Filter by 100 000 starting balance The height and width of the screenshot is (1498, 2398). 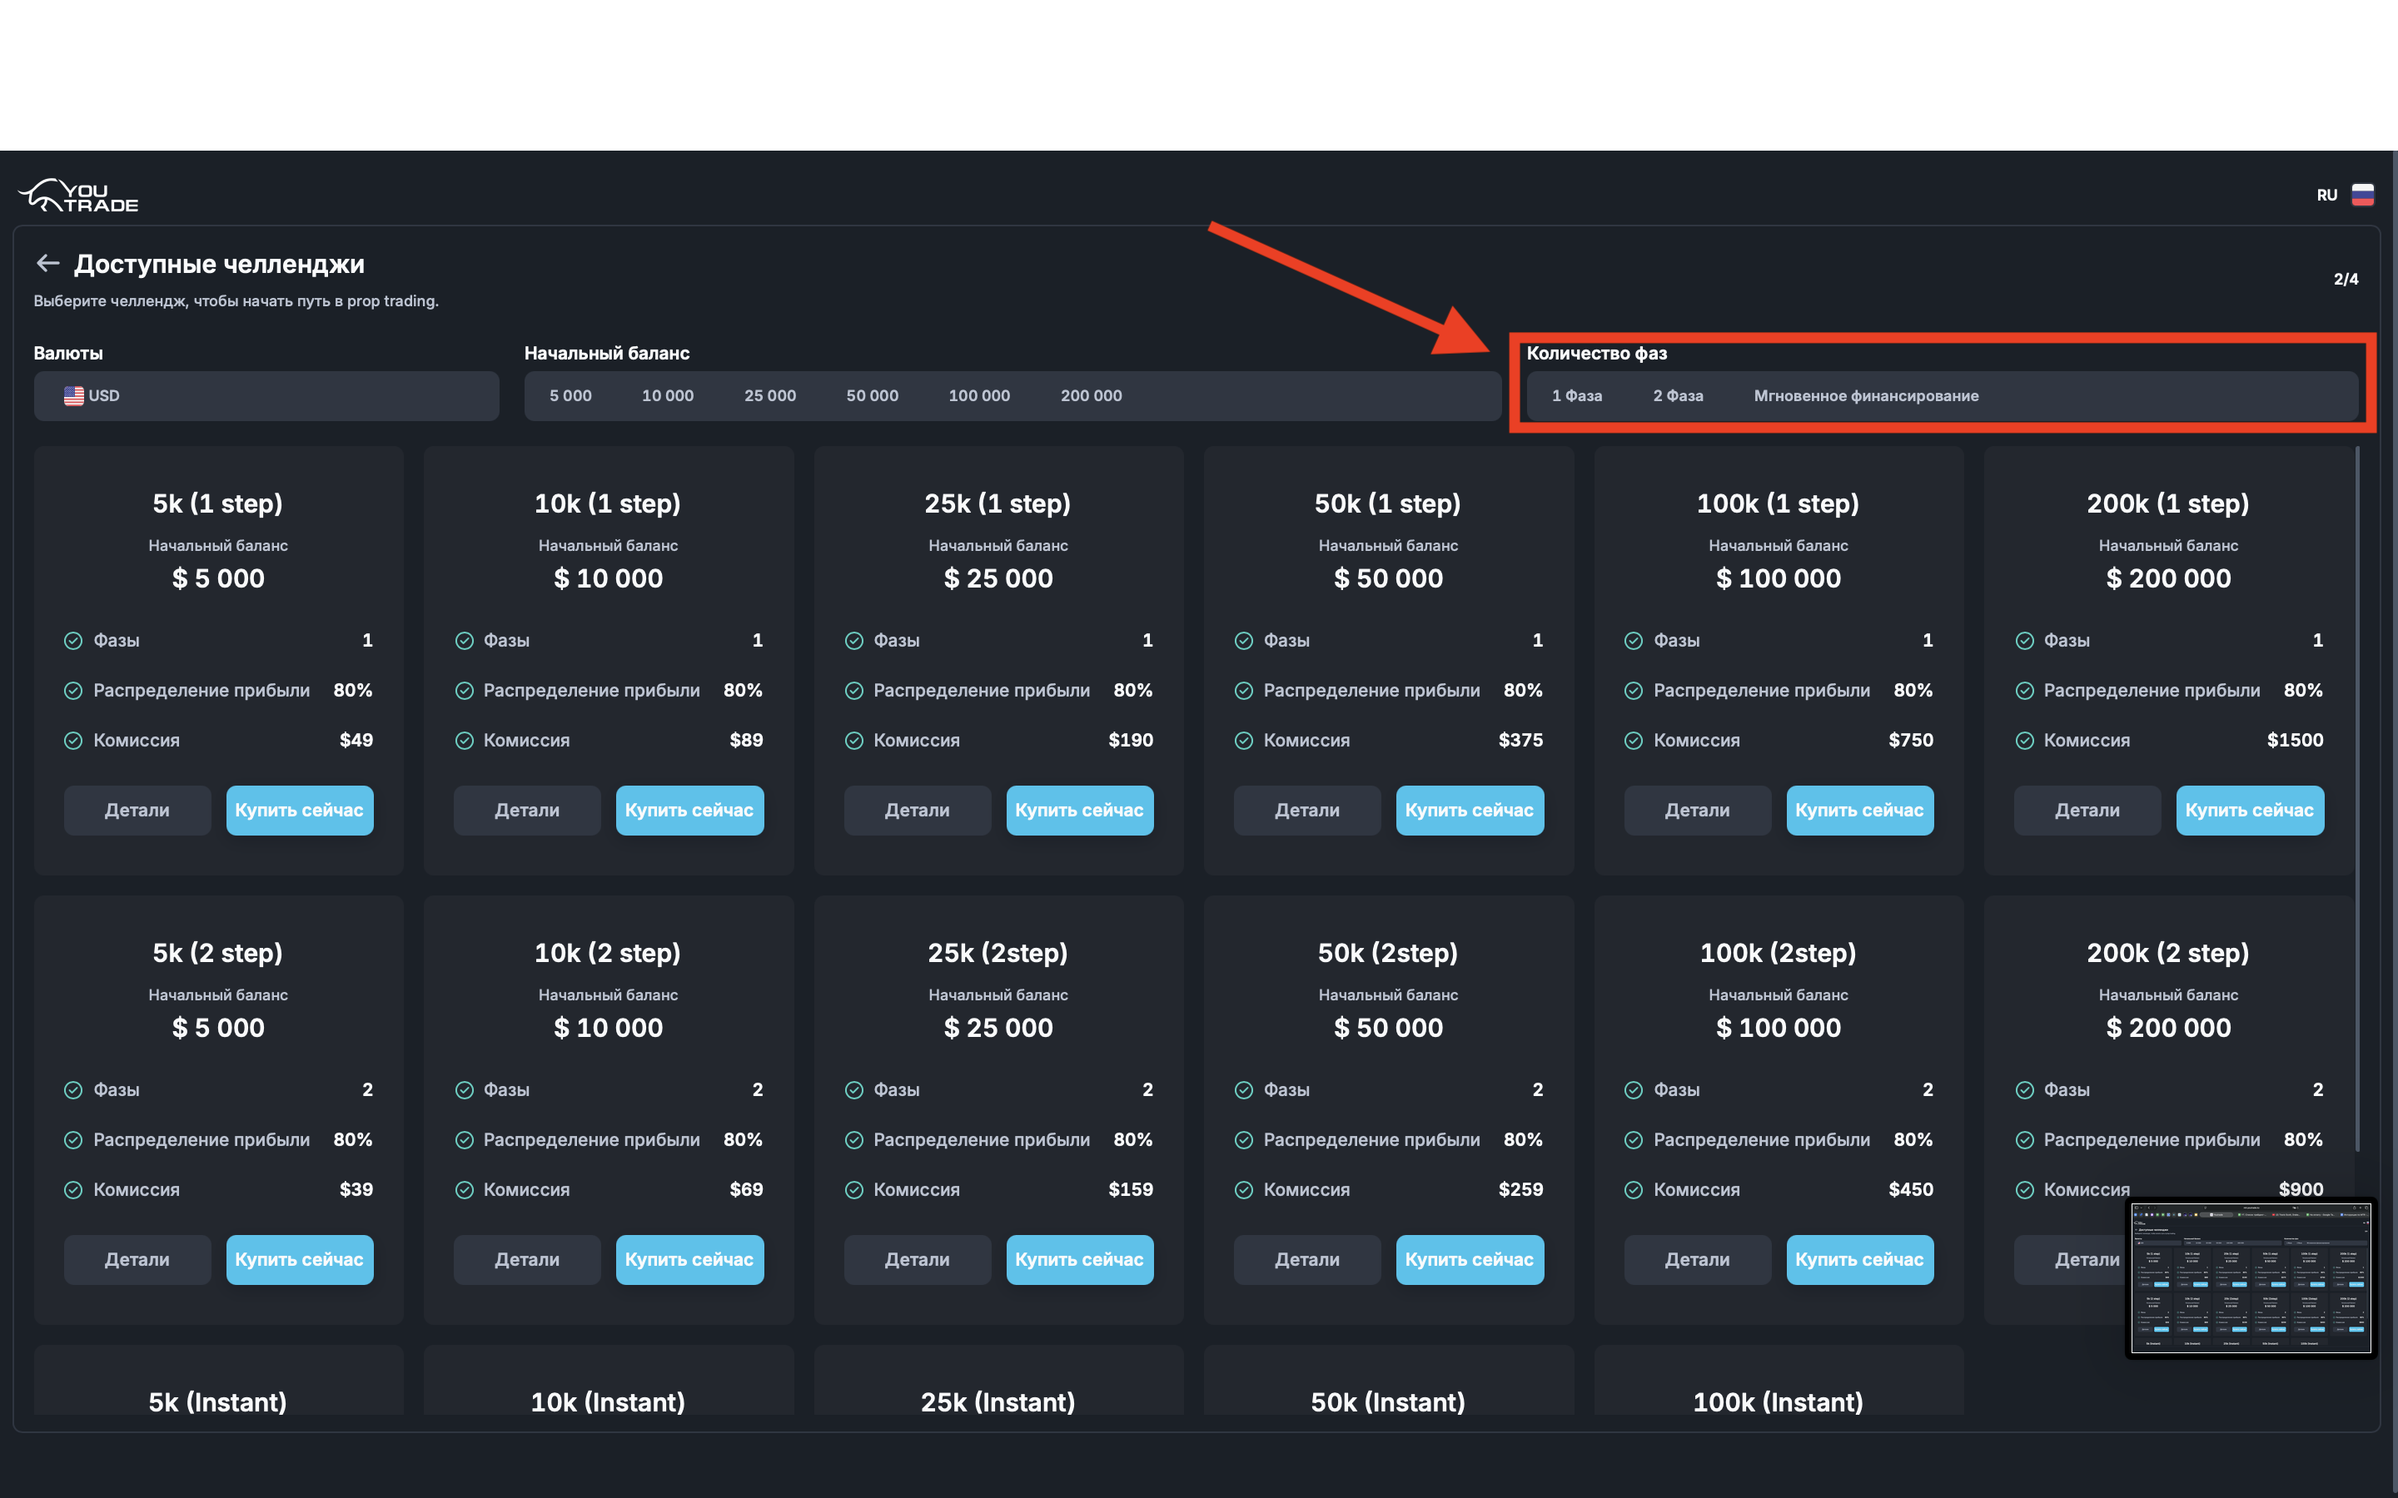point(978,395)
